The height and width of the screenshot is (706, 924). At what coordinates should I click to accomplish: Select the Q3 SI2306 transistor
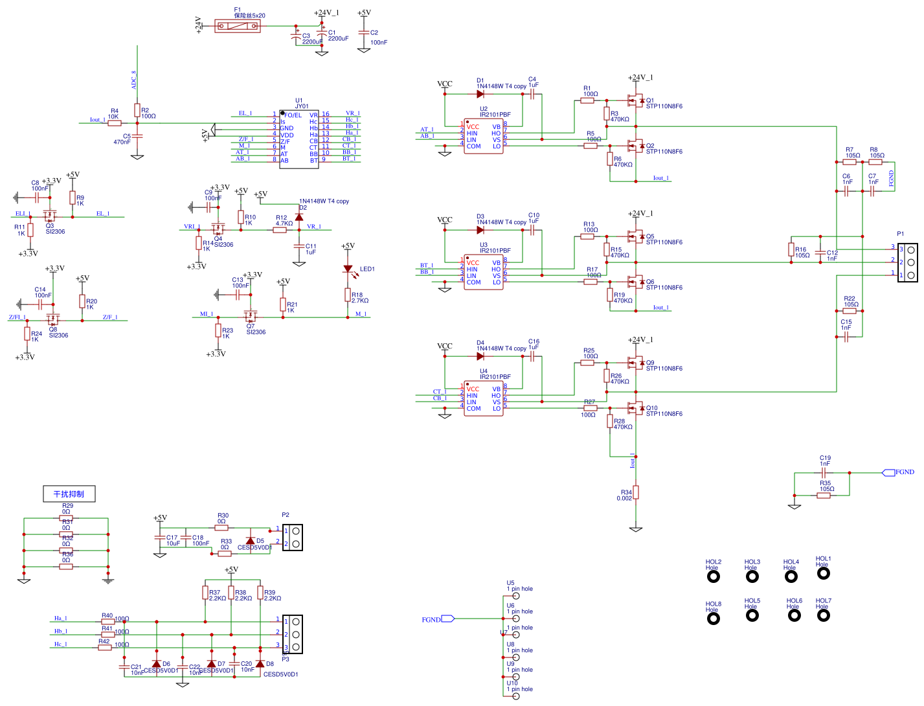click(x=50, y=214)
